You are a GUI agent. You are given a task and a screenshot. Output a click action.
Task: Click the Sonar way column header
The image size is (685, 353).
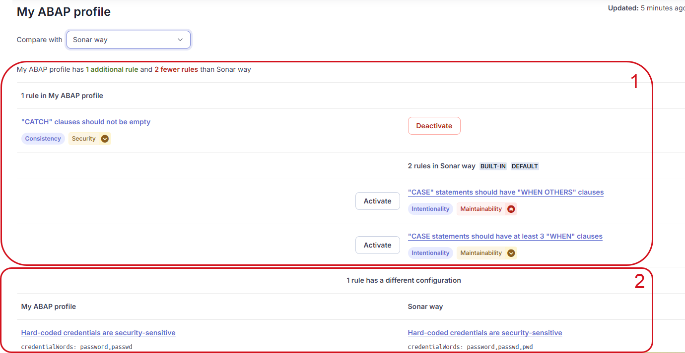coord(425,306)
